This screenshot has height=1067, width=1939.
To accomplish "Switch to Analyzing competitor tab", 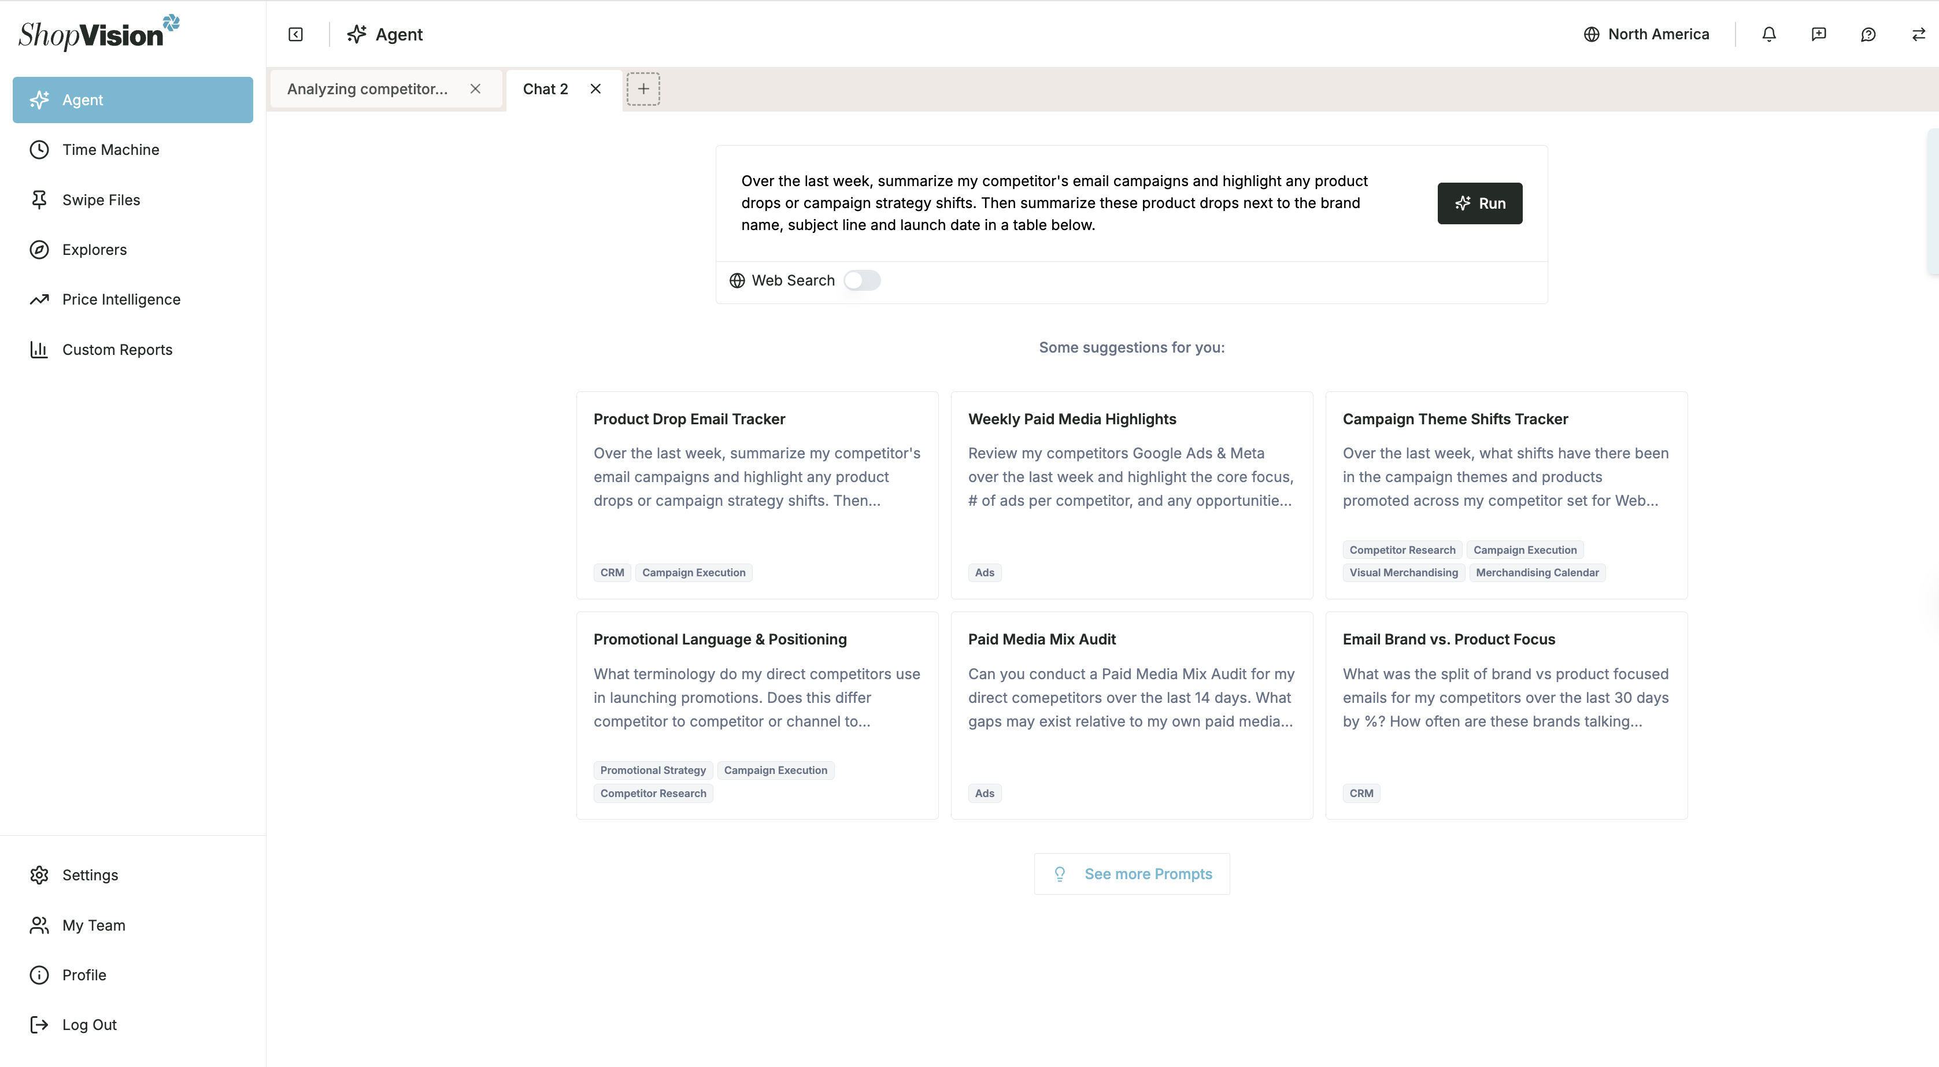I will [367, 89].
